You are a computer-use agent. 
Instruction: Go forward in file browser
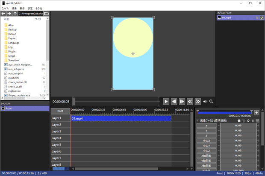(9, 14)
